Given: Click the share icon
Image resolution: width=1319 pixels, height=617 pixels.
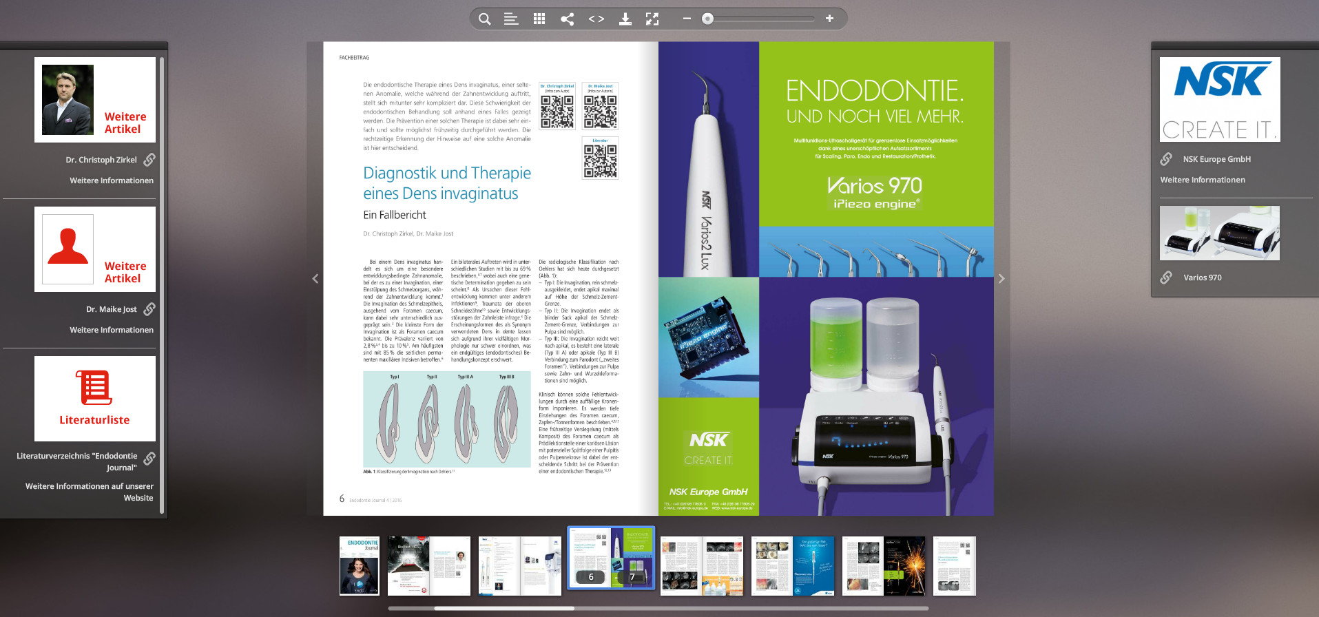Looking at the screenshot, I should [568, 19].
